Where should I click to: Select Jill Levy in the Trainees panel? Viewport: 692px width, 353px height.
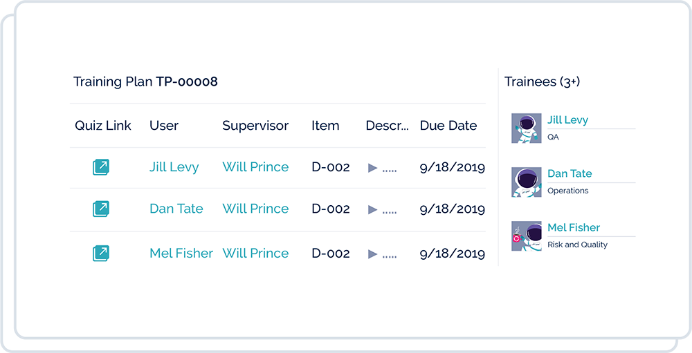567,120
